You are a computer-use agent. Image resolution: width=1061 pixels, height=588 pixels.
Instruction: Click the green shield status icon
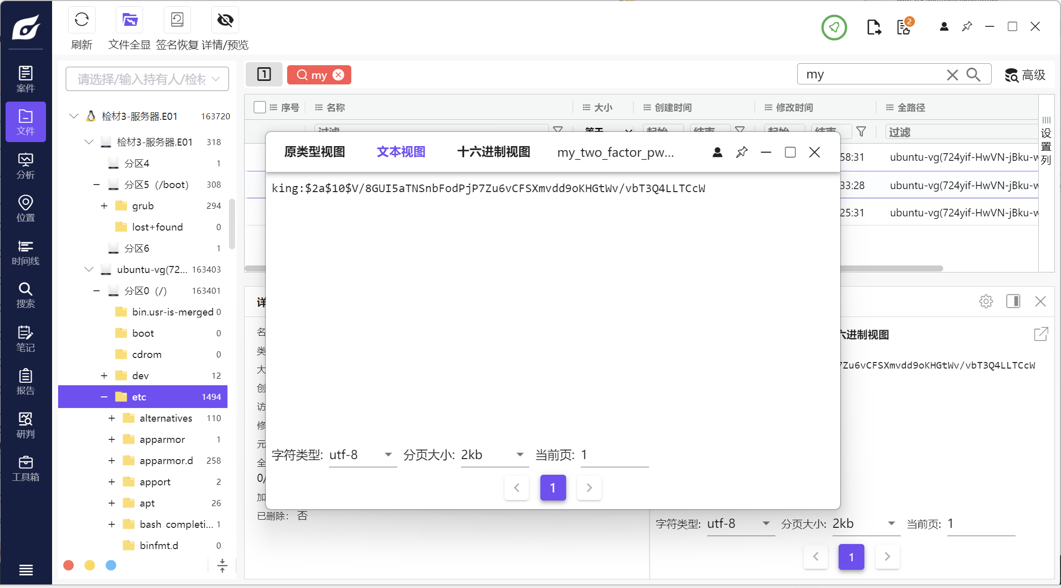click(x=834, y=27)
